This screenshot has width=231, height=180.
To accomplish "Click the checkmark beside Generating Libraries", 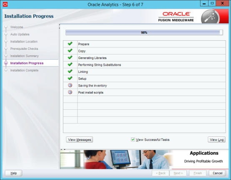I will [x=70, y=57].
